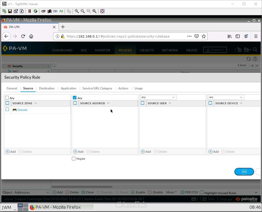Open the Usage tab
Image resolution: width=262 pixels, height=212 pixels.
tap(139, 88)
